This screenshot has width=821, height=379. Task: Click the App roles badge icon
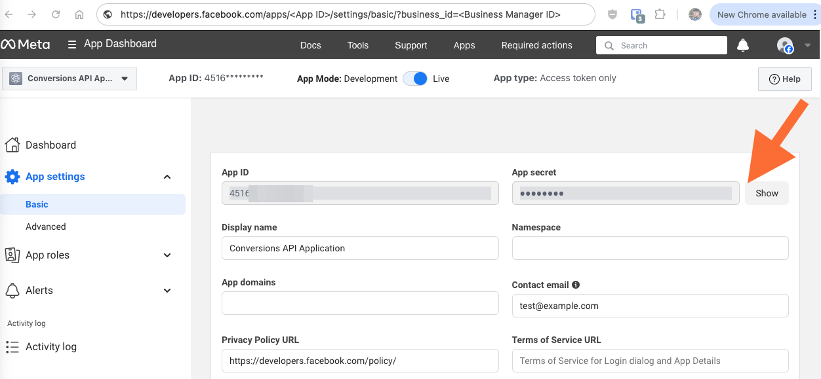(12, 255)
